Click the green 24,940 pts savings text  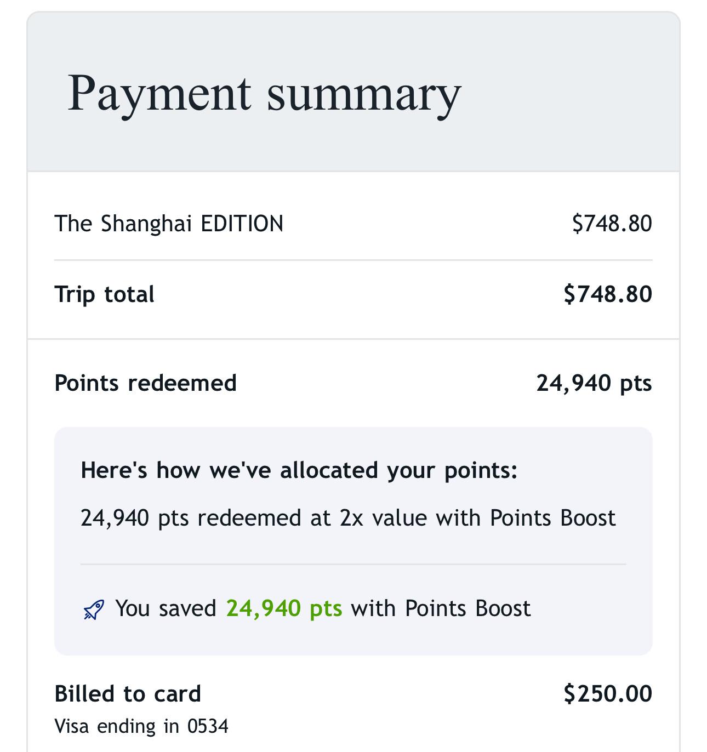pyautogui.click(x=284, y=608)
